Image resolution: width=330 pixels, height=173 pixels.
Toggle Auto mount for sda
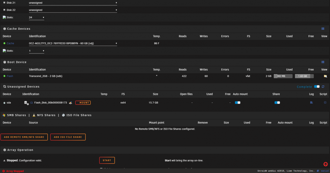tap(238, 103)
